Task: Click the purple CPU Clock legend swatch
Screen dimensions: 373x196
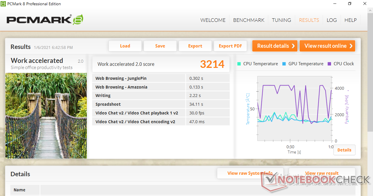Action: pos(329,64)
